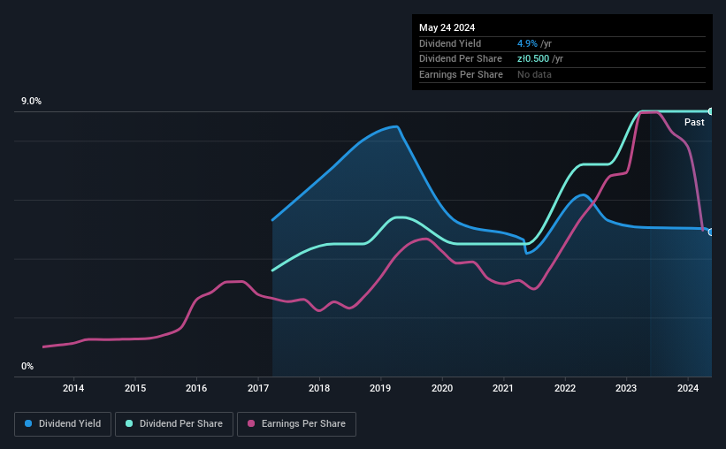Viewport: 726px width, 449px height.
Task: Toggle the Dividend Yield legend button
Action: click(x=63, y=424)
